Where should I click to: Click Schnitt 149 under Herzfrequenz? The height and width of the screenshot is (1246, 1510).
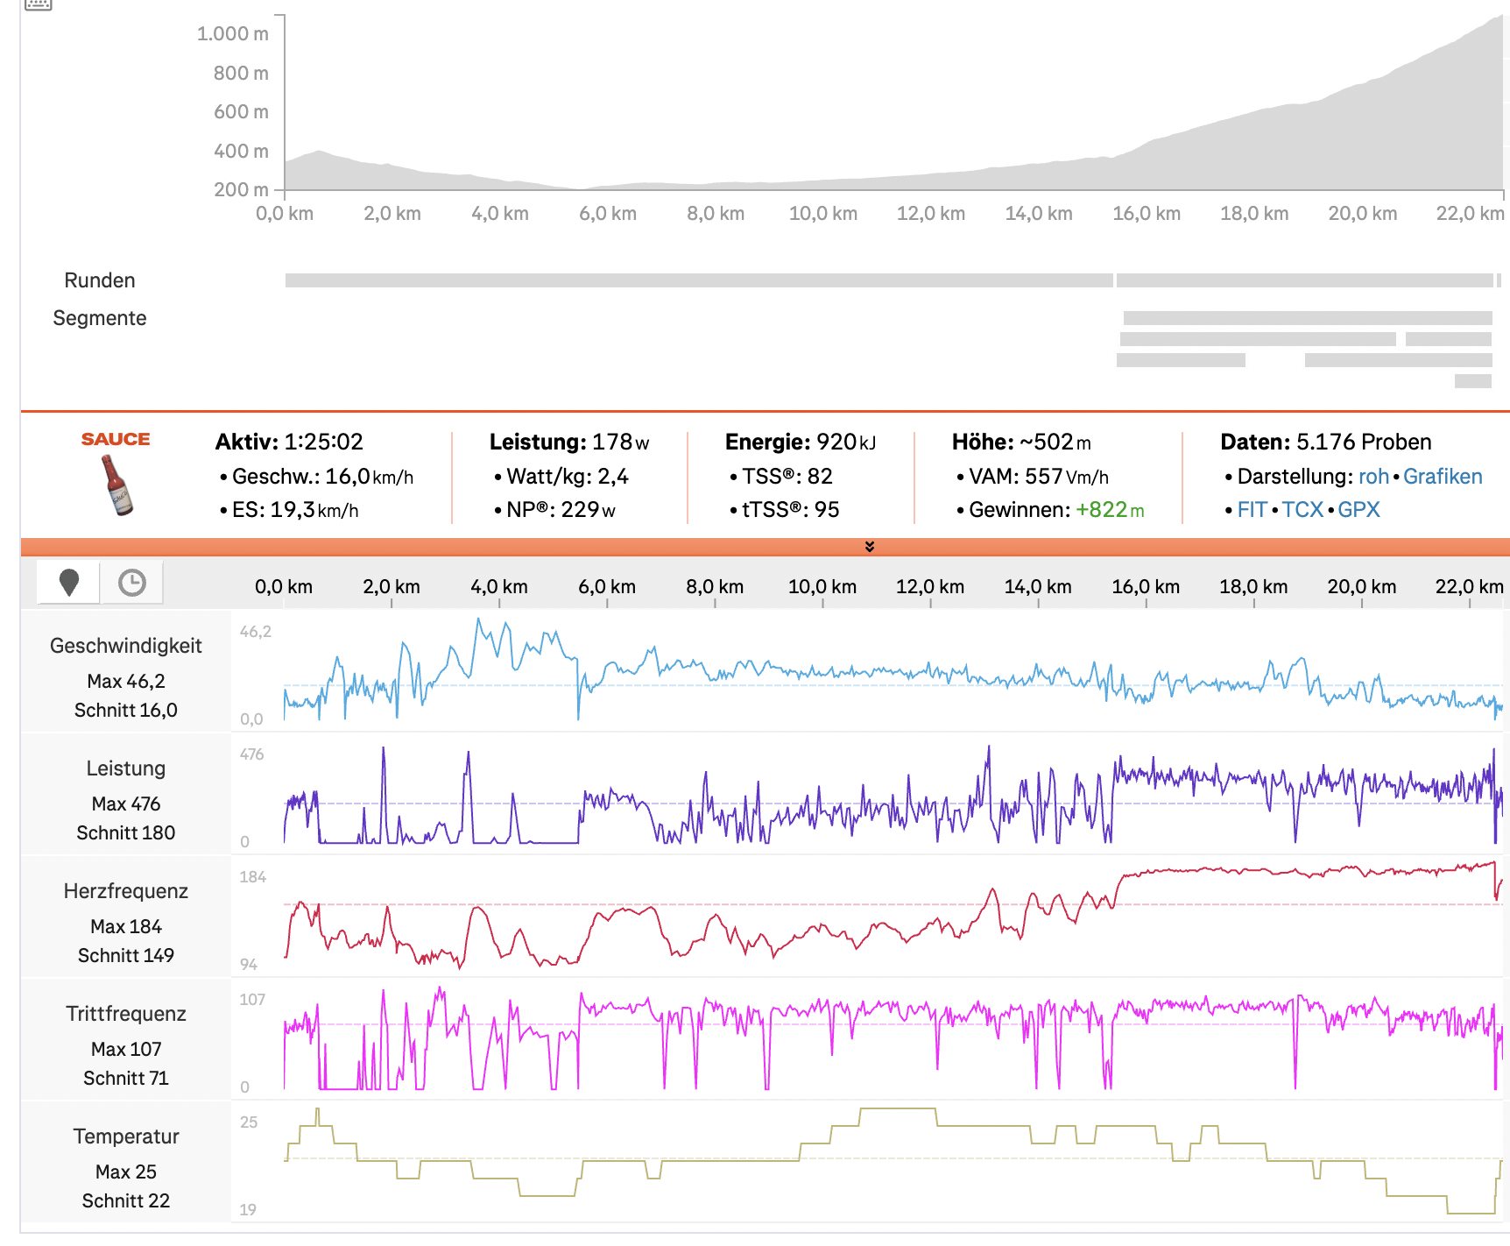click(126, 956)
